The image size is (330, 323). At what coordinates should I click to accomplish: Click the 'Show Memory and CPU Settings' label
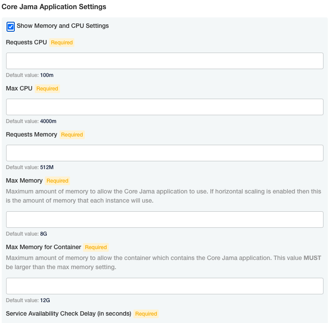click(x=63, y=26)
